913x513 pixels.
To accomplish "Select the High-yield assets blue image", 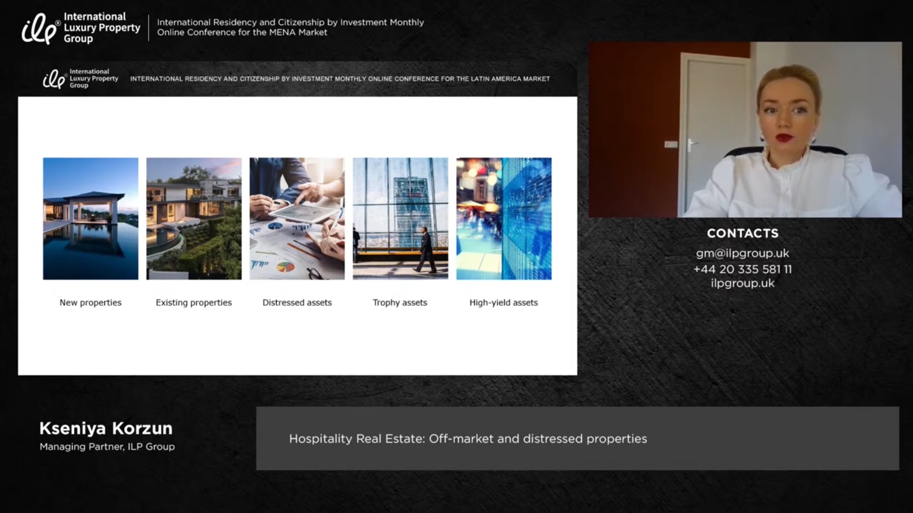I will click(504, 218).
